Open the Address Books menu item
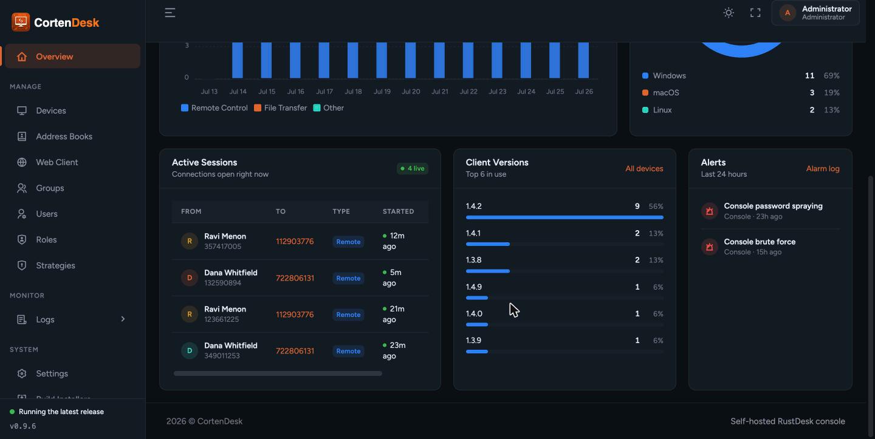 click(73, 137)
